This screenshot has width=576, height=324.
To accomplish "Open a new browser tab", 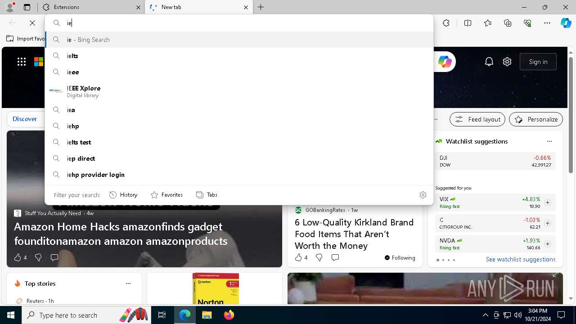I will (x=261, y=7).
